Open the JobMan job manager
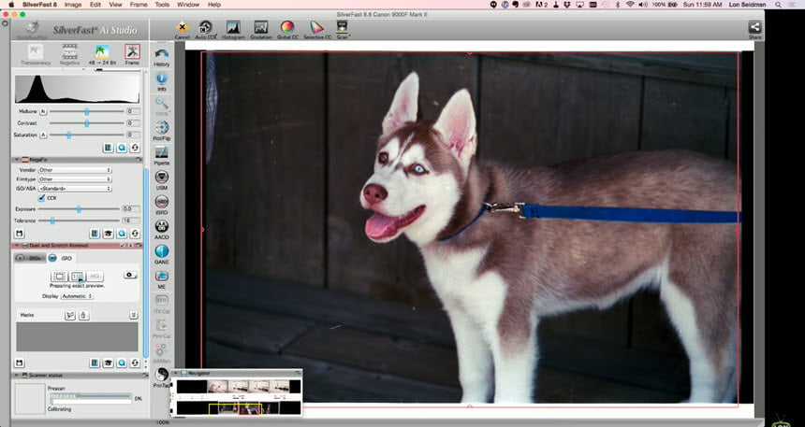805x427 pixels. click(162, 352)
